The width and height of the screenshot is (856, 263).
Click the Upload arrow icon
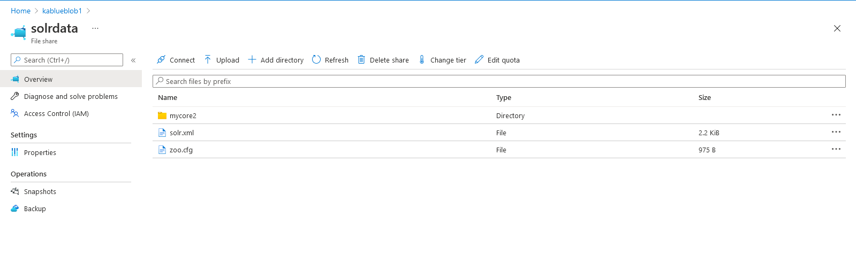pos(208,60)
